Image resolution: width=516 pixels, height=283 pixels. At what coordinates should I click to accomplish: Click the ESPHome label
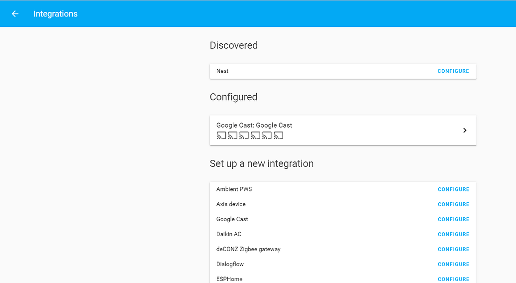(x=229, y=279)
